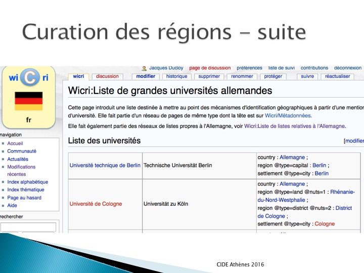Focus the rechercher search field
Screen dimensions: 364x273
[28, 227]
